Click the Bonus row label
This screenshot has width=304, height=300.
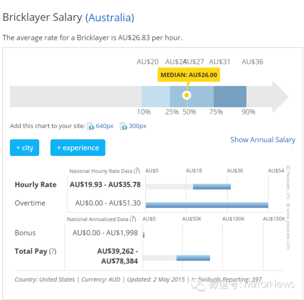pos(25,232)
